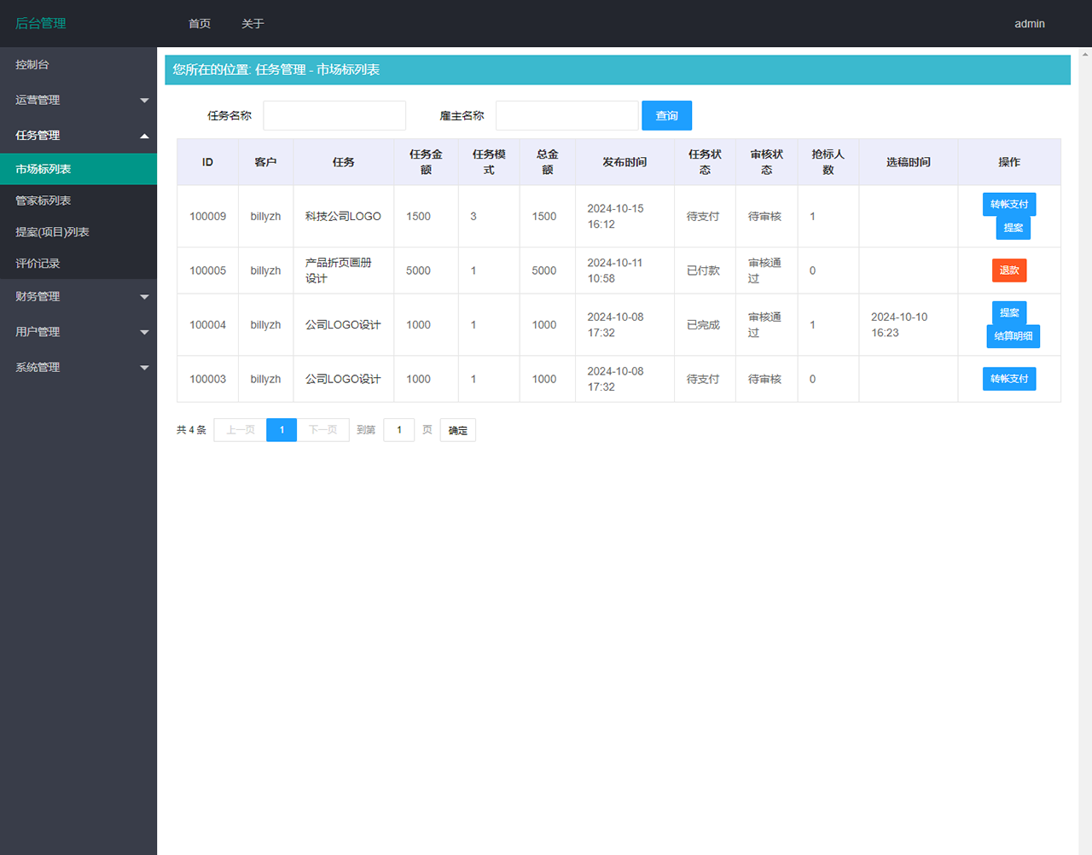1092x855 pixels.
Task: Select task ID 100003 cell
Action: pyautogui.click(x=208, y=379)
